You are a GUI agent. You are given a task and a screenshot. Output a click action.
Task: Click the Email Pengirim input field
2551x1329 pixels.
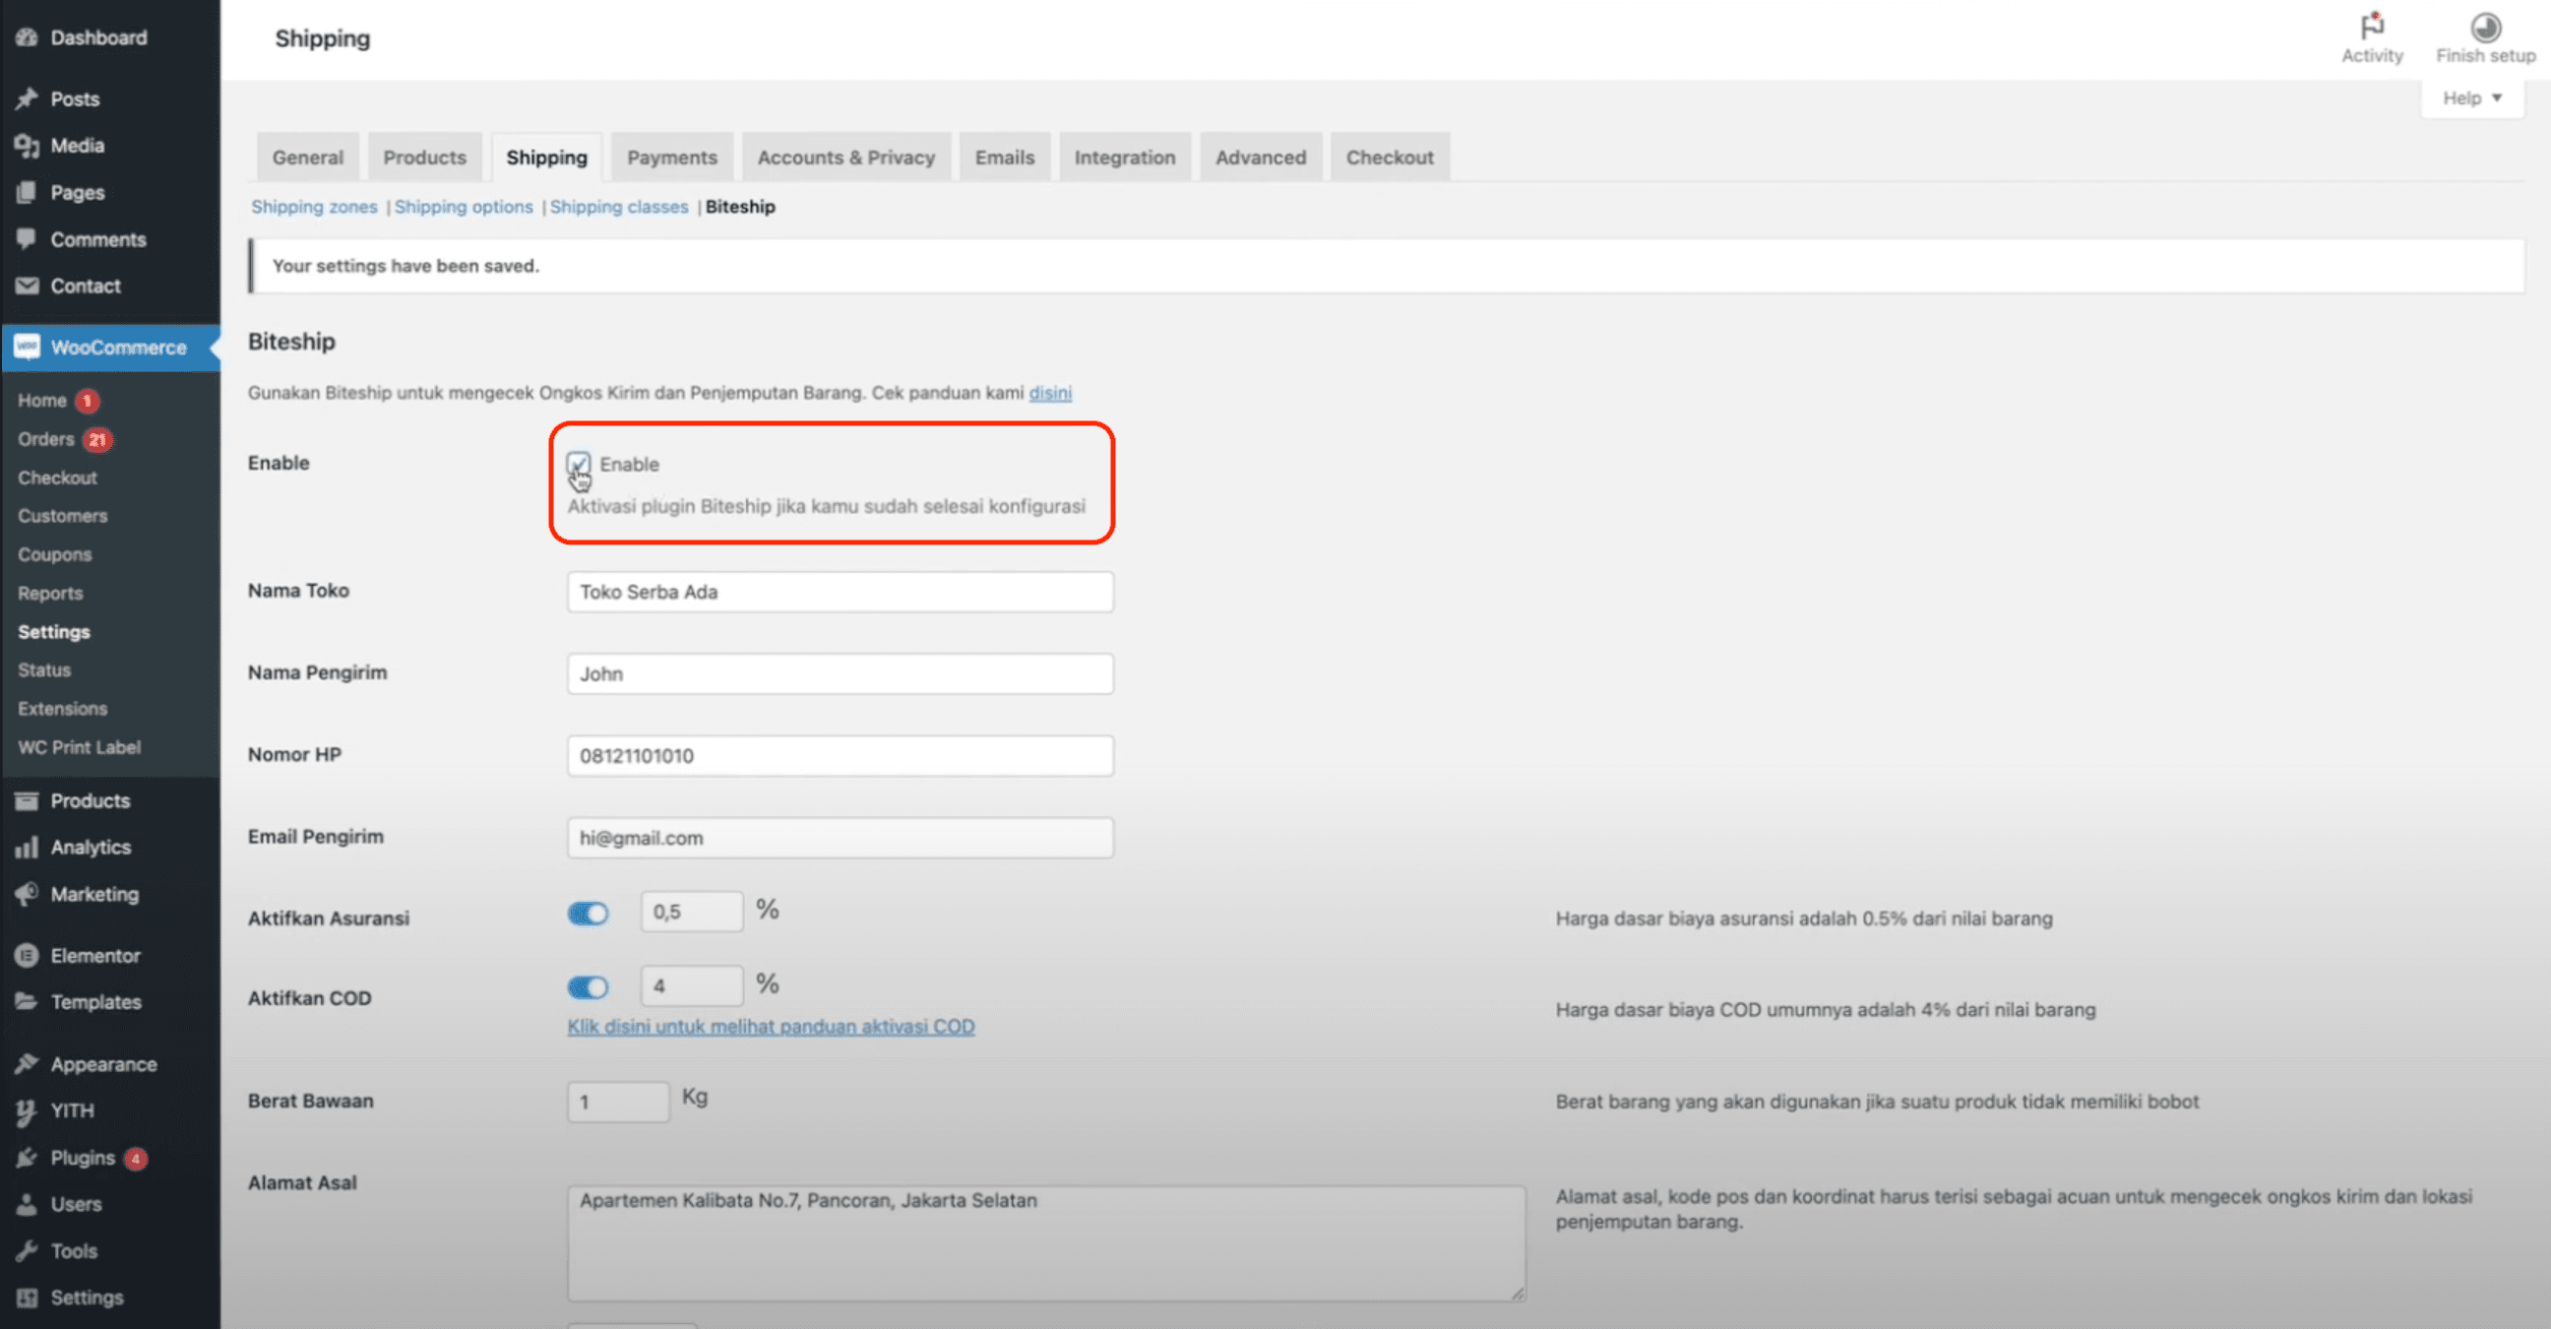(x=840, y=839)
